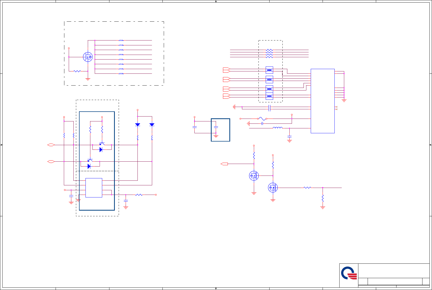Click the thick blue square enclosing the capacitor and ground

click(220, 130)
